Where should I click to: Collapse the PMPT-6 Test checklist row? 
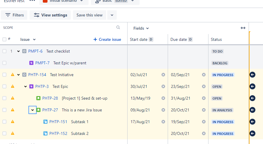pos(18,51)
